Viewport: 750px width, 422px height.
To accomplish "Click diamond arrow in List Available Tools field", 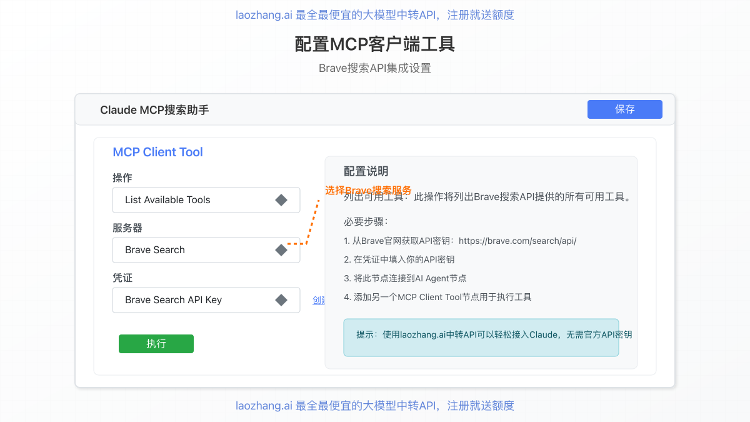I will point(281,200).
